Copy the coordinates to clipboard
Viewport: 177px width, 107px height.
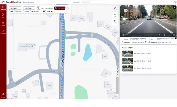coord(146,42)
